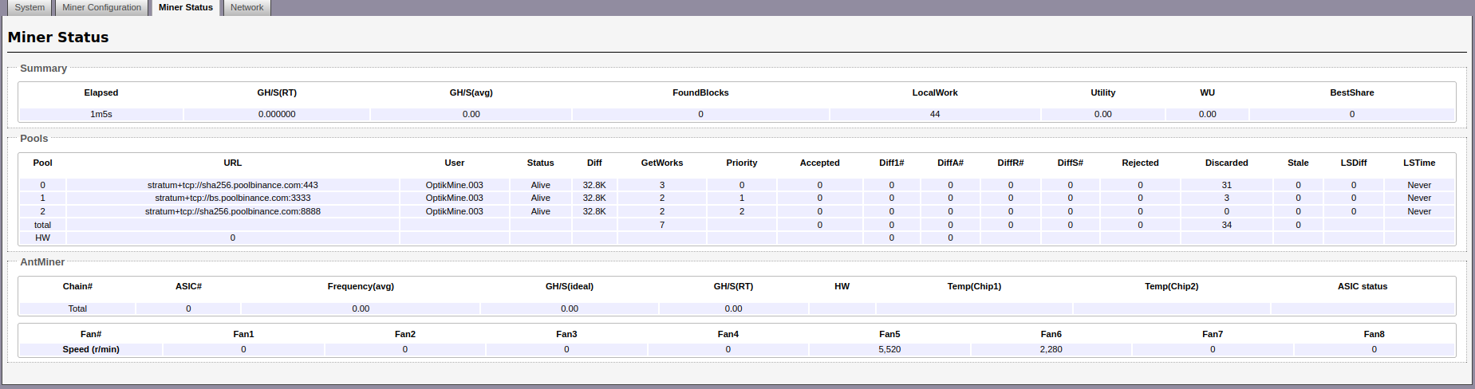Click the sha256.poolbinance.com:8888 pool URL

[x=232, y=211]
